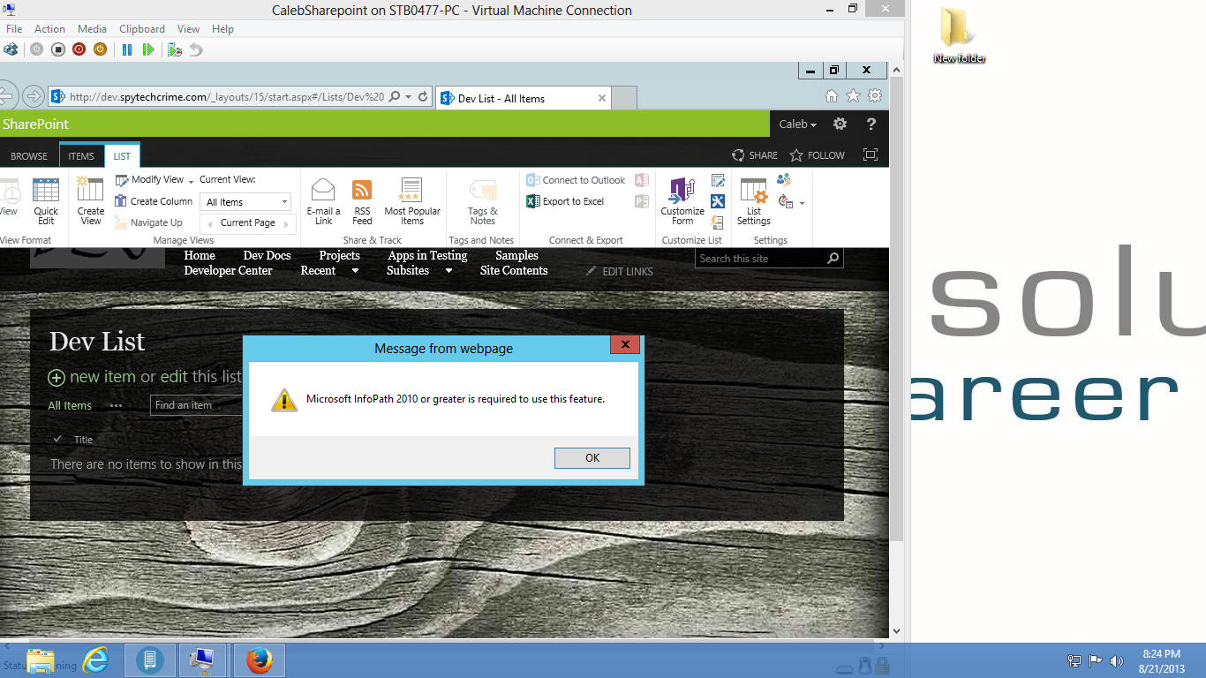The width and height of the screenshot is (1206, 678).
Task: Click the red Shut Down VM icon
Action: pyautogui.click(x=79, y=49)
